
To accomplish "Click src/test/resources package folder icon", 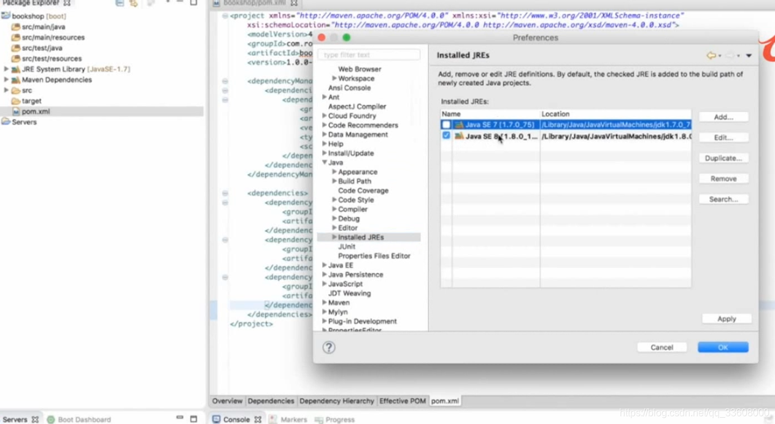I will pos(17,59).
